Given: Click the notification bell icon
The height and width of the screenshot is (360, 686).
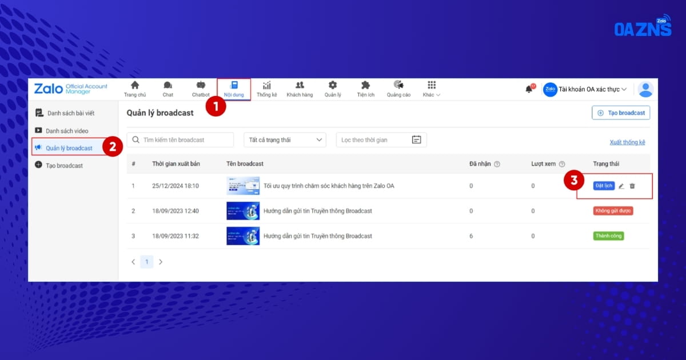Looking at the screenshot, I should (529, 89).
